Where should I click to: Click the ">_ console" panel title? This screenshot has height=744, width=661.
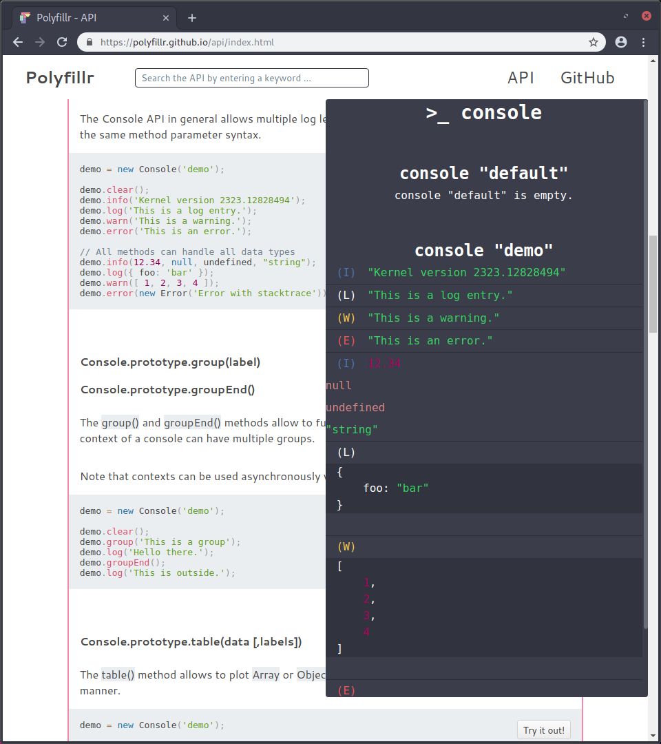483,113
